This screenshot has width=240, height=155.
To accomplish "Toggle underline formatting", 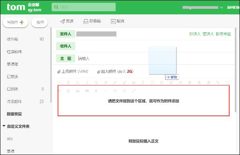I will [78, 82].
